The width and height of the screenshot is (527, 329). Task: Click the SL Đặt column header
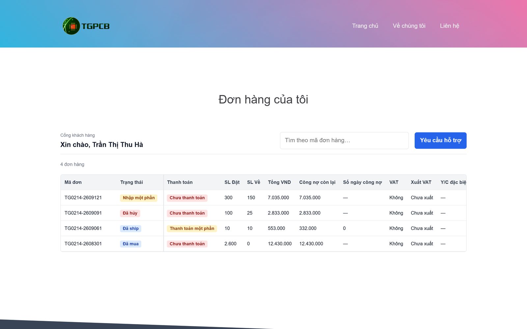[232, 182]
